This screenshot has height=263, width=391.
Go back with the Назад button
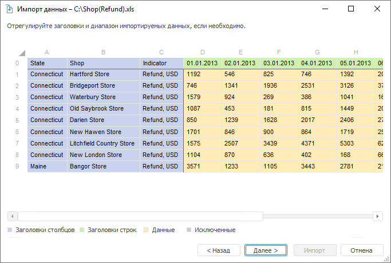(219, 250)
